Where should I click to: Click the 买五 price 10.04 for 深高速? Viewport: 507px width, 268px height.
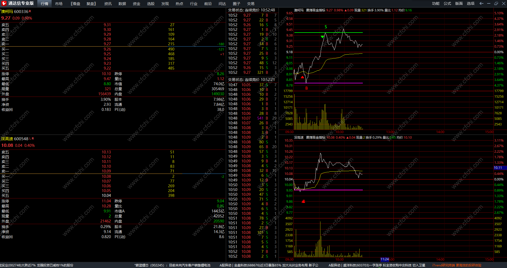(x=106, y=196)
